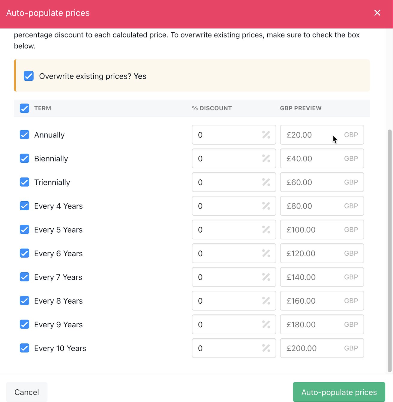Image resolution: width=393 pixels, height=402 pixels.
Task: Click the Cancel button
Action: (x=27, y=392)
